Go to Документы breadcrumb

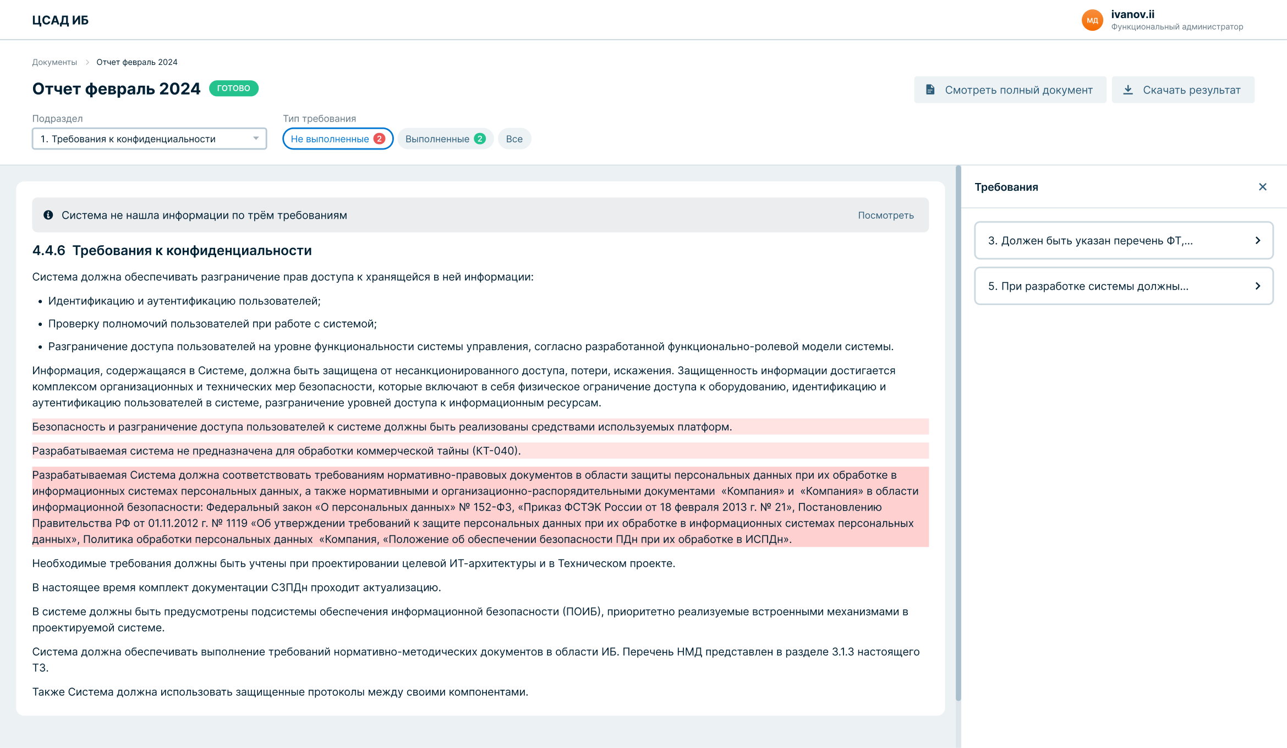[54, 62]
